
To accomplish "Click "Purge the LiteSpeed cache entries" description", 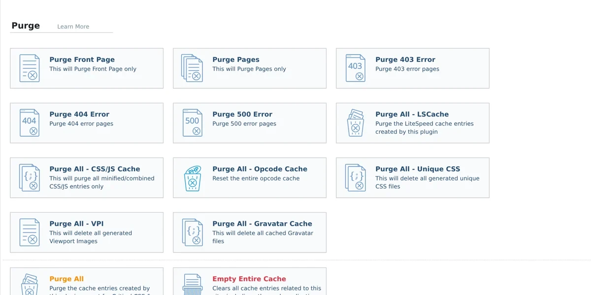I will point(425,127).
